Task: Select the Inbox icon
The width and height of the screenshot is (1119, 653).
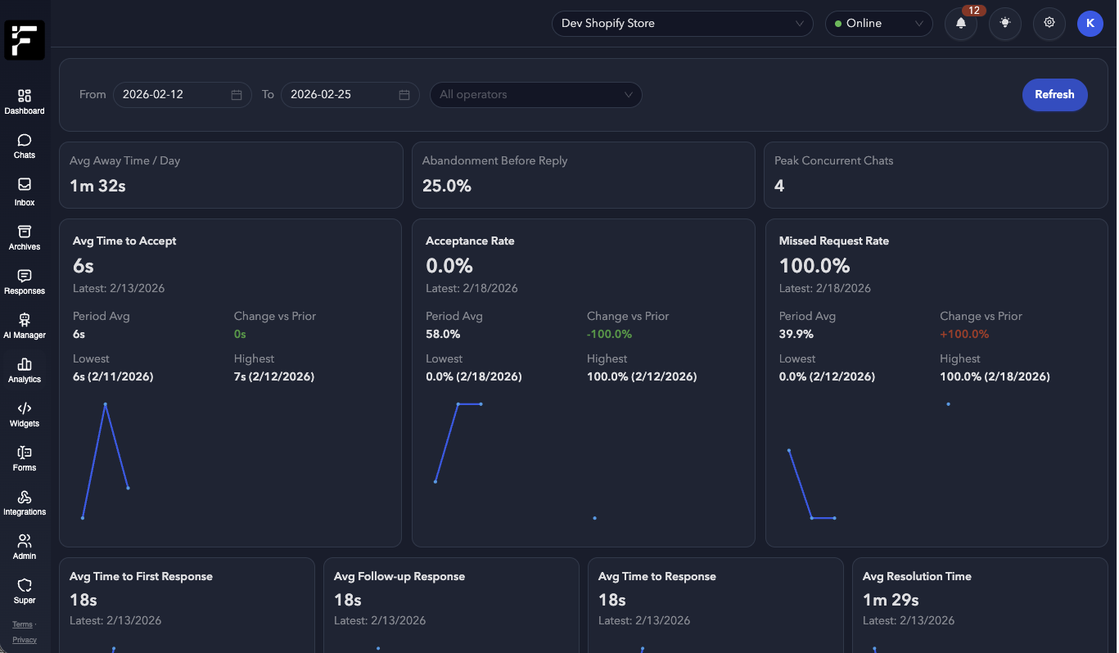Action: (24, 191)
